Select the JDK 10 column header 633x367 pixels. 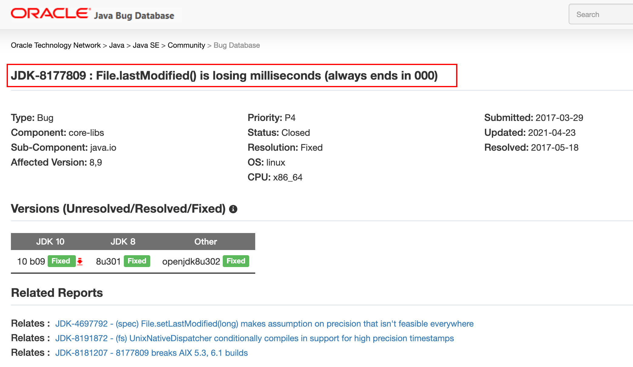(x=50, y=242)
